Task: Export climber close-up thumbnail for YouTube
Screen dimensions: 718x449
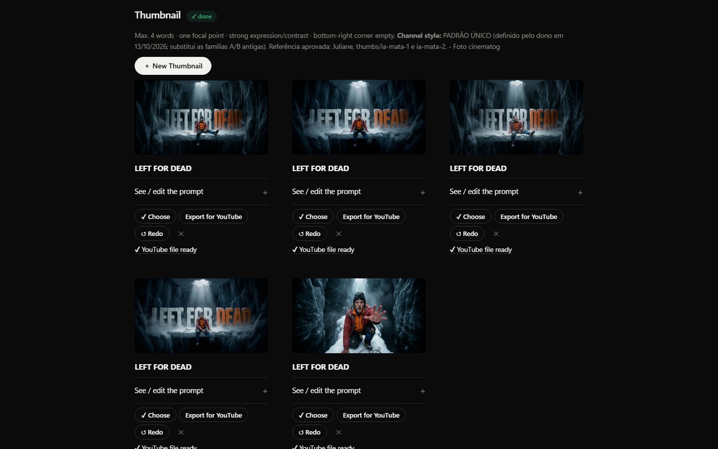Action: point(371,415)
